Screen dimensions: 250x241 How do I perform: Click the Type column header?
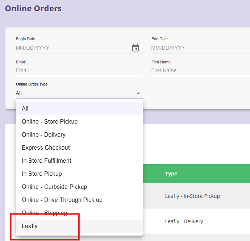[x=171, y=174]
